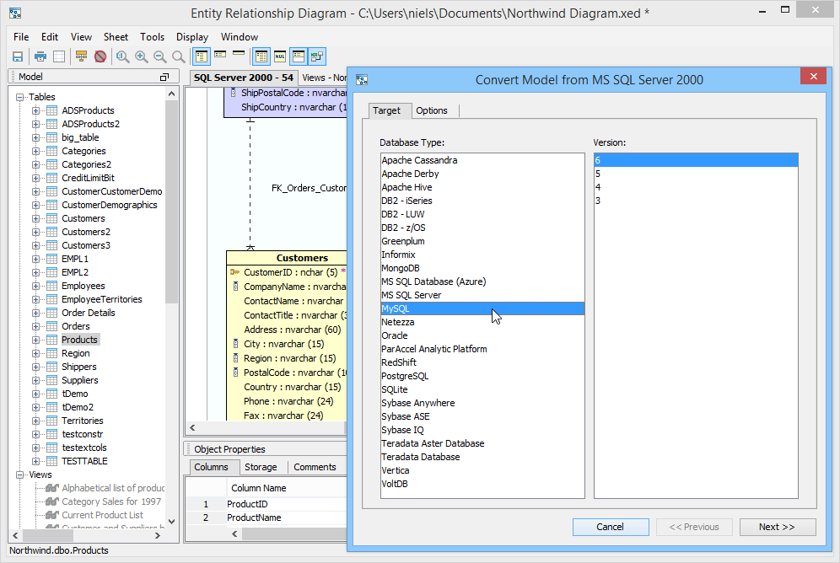Toggle relationship names display
The width and height of the screenshot is (840, 563).
[x=317, y=56]
